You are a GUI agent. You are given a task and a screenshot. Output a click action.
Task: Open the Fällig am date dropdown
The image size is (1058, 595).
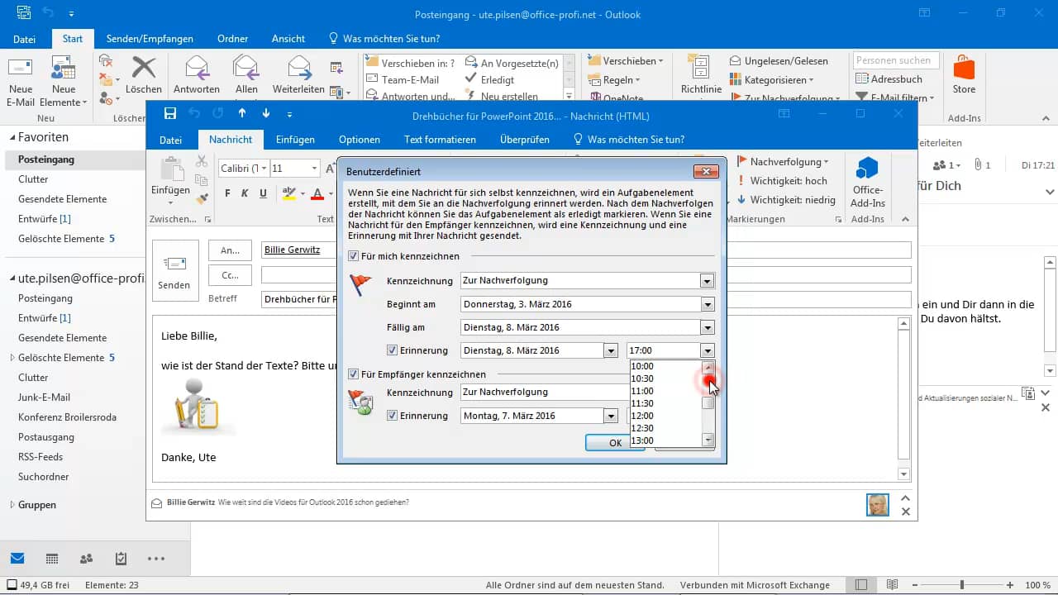click(x=707, y=327)
